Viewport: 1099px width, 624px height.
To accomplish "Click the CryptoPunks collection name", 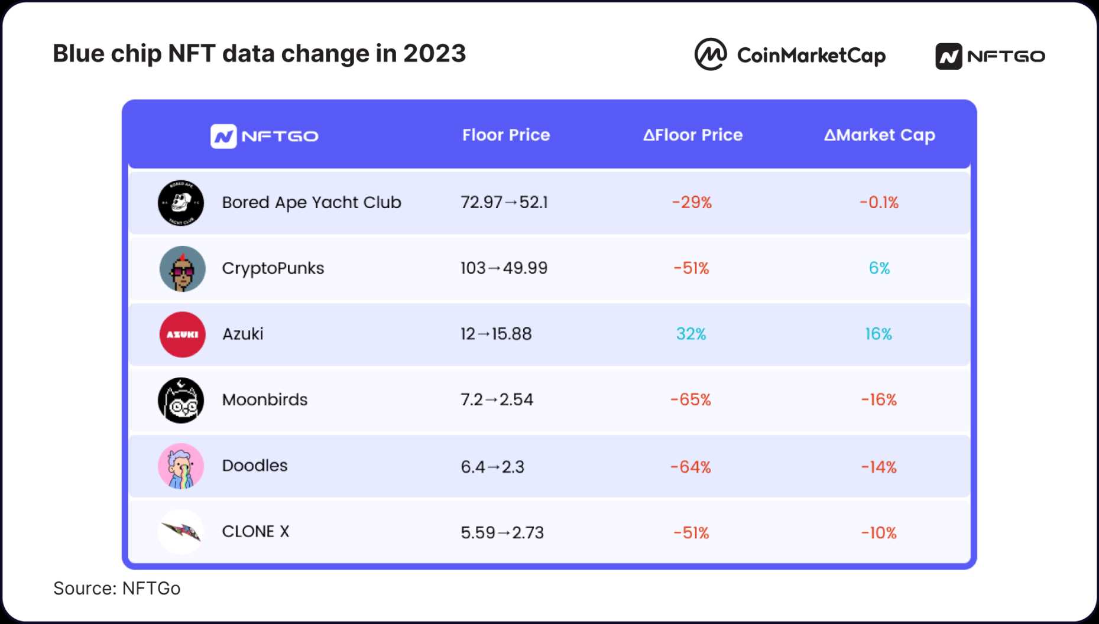I will click(x=273, y=268).
